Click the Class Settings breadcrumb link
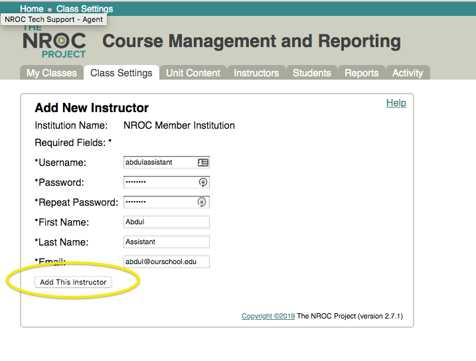This screenshot has height=361, width=476. point(85,9)
